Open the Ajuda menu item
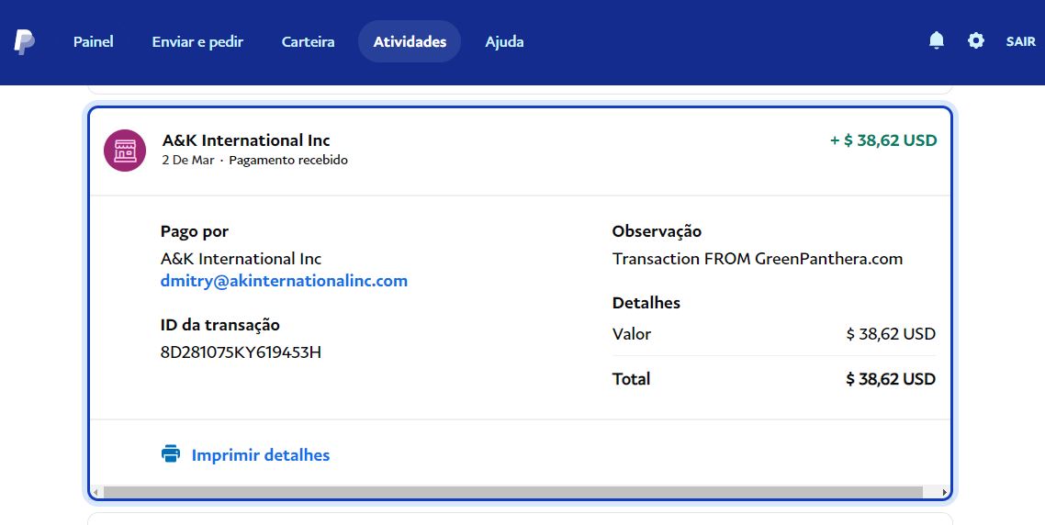Image resolution: width=1045 pixels, height=525 pixels. click(504, 41)
